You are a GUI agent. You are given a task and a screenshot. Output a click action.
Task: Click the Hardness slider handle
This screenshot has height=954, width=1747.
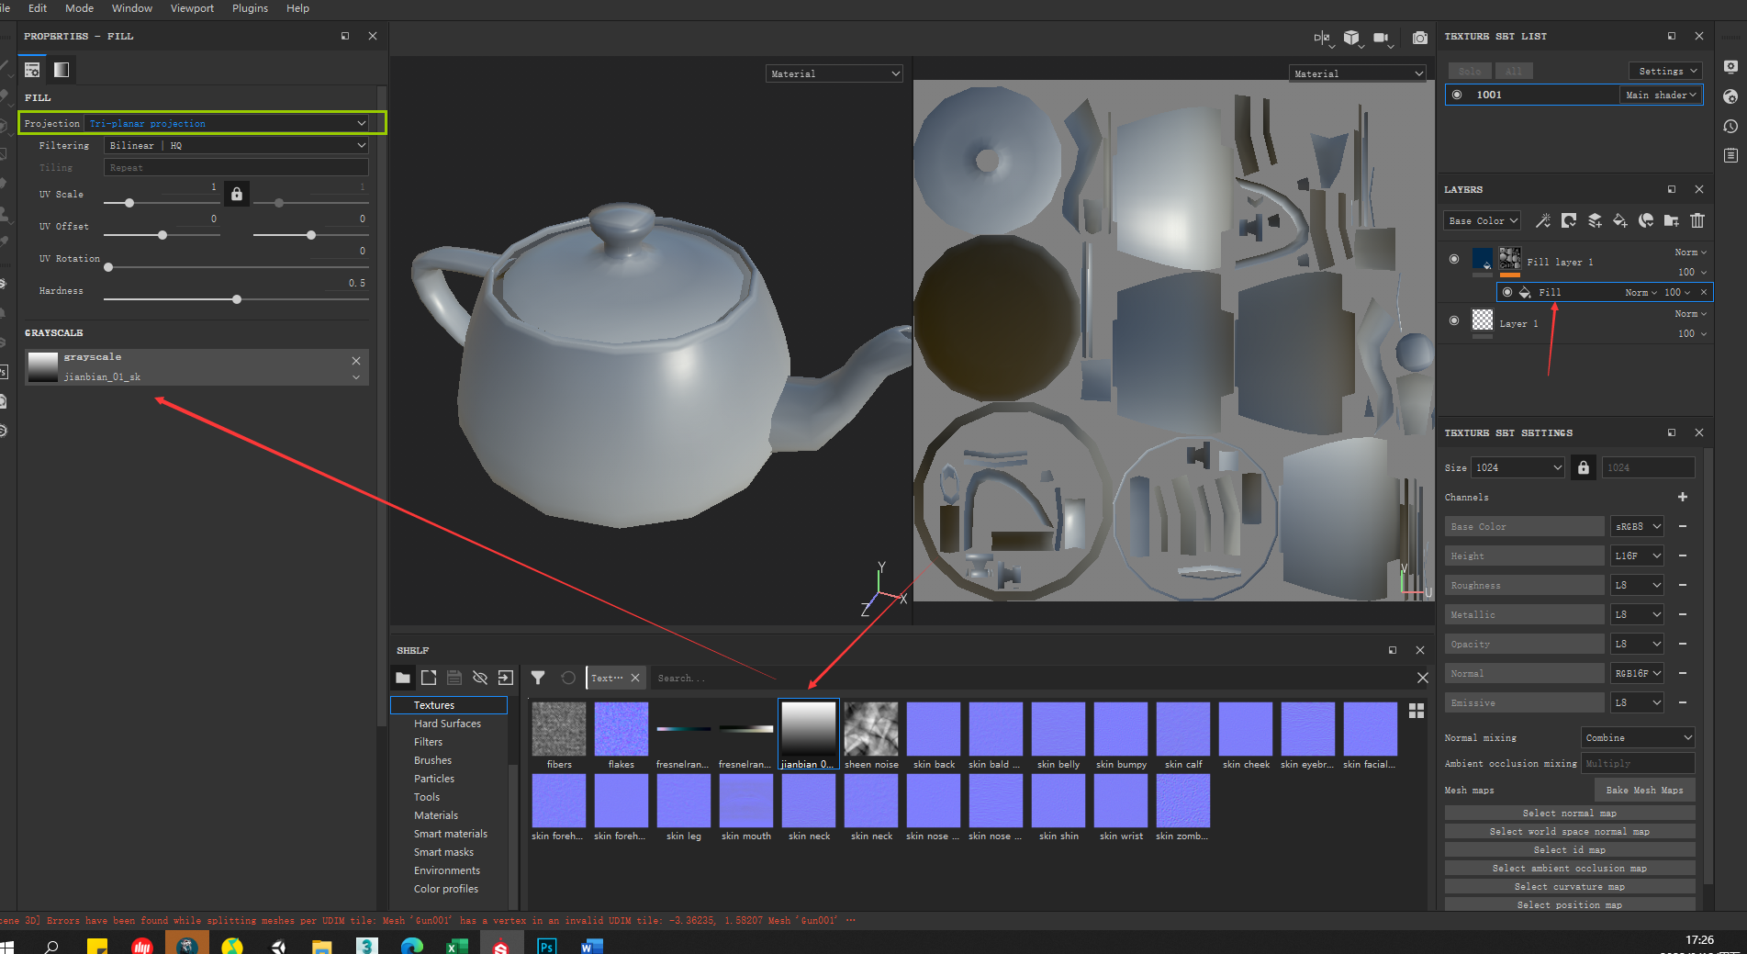(x=237, y=299)
